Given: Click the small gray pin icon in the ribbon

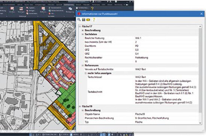Looking at the screenshot, I should [x=49, y=8].
